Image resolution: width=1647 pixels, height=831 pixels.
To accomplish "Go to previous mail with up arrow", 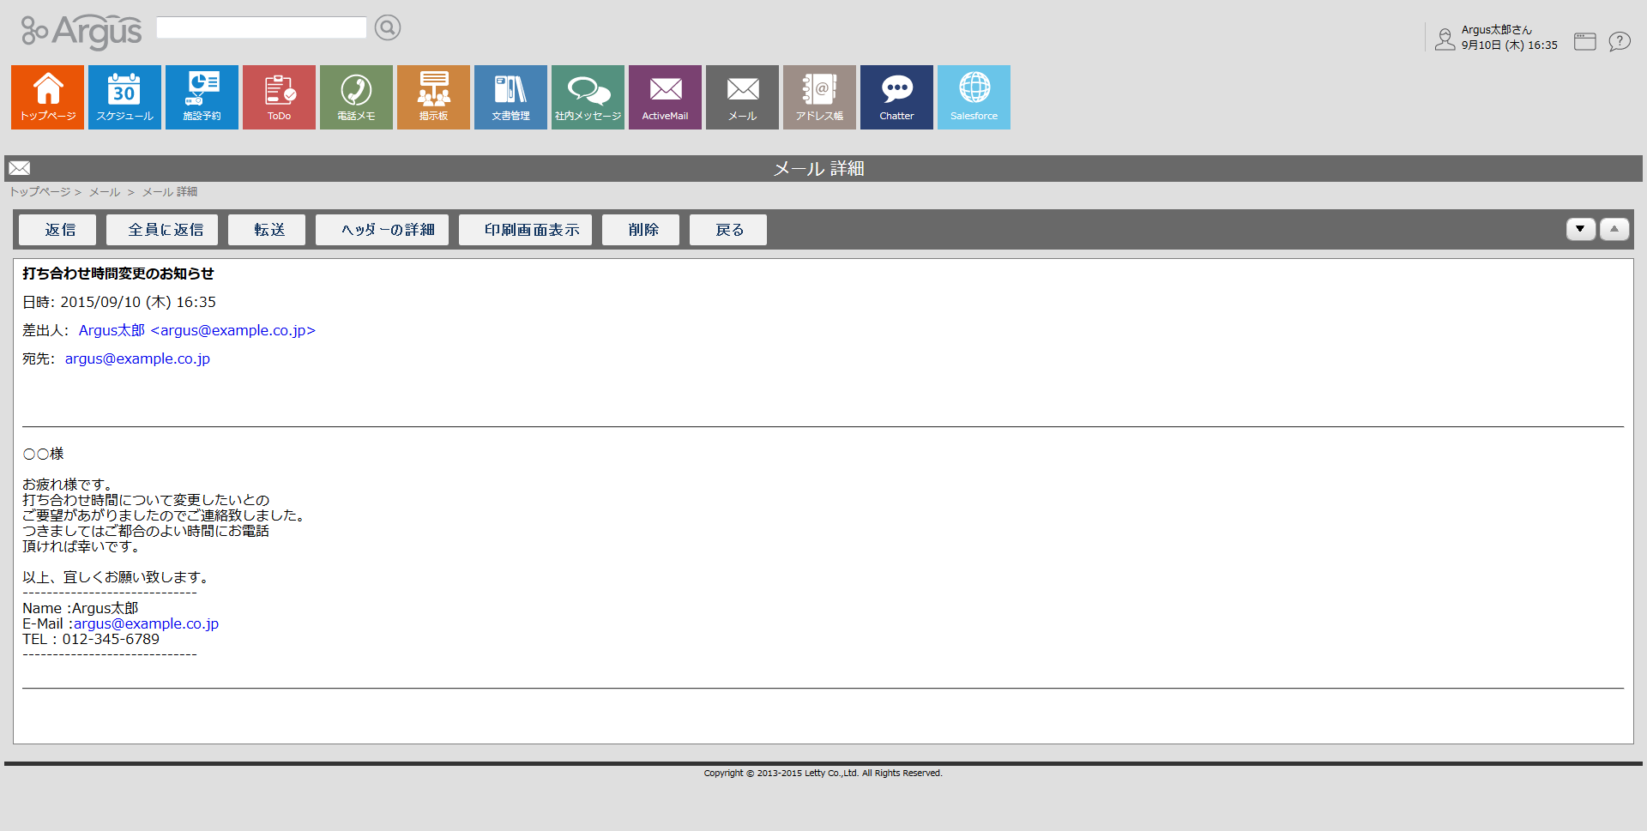I will 1614,229.
